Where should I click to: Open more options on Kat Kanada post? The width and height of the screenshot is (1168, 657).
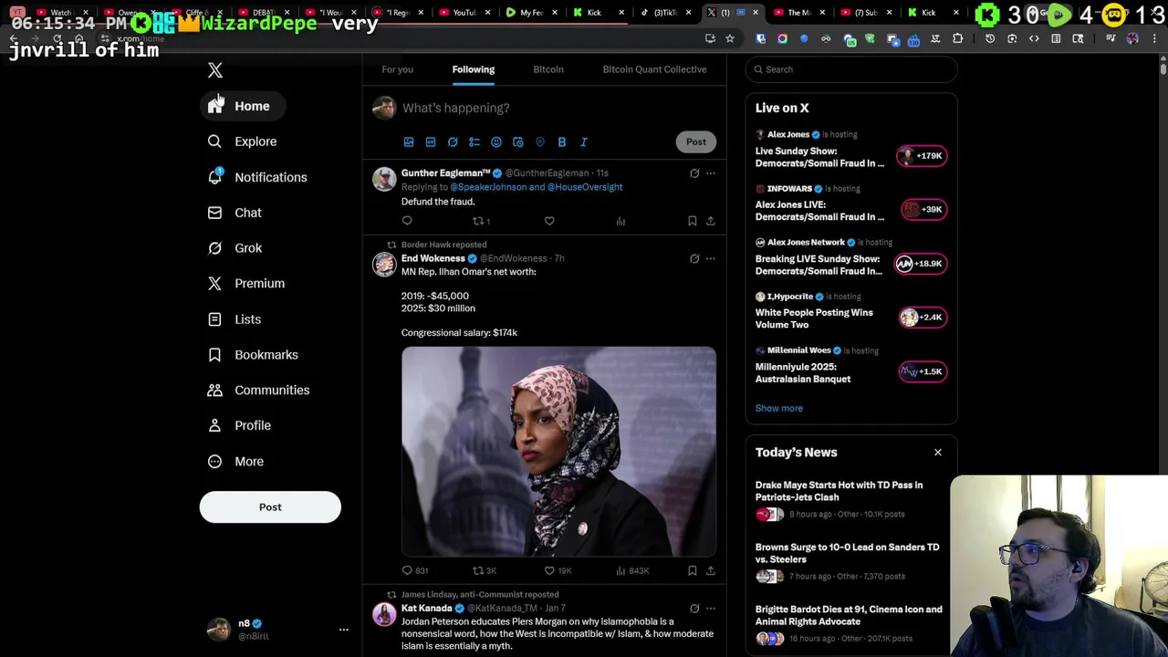pos(710,609)
